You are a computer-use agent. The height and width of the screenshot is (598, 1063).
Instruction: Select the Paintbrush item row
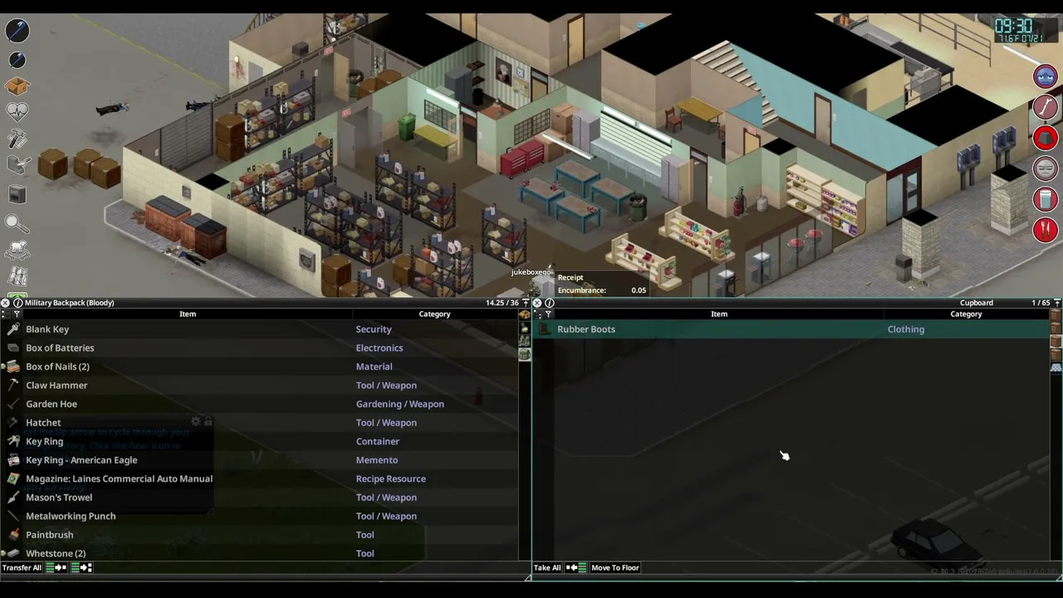[259, 535]
